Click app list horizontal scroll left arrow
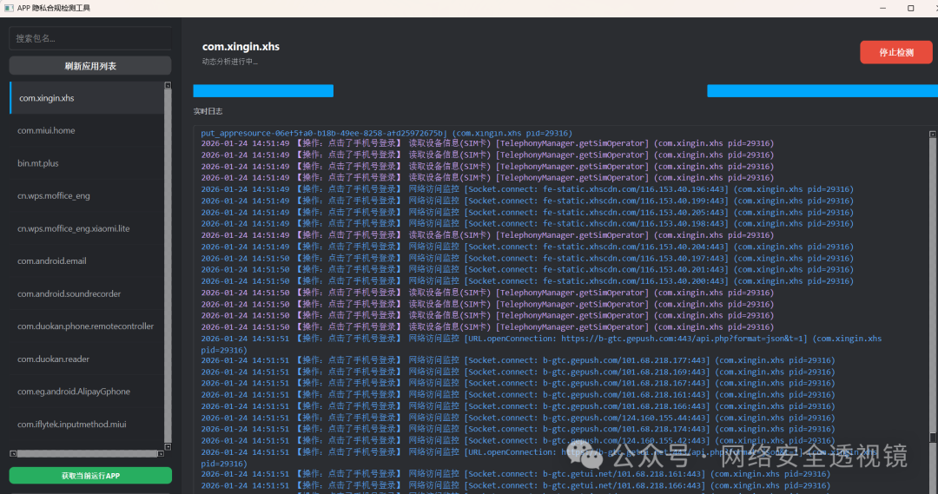 (13, 454)
